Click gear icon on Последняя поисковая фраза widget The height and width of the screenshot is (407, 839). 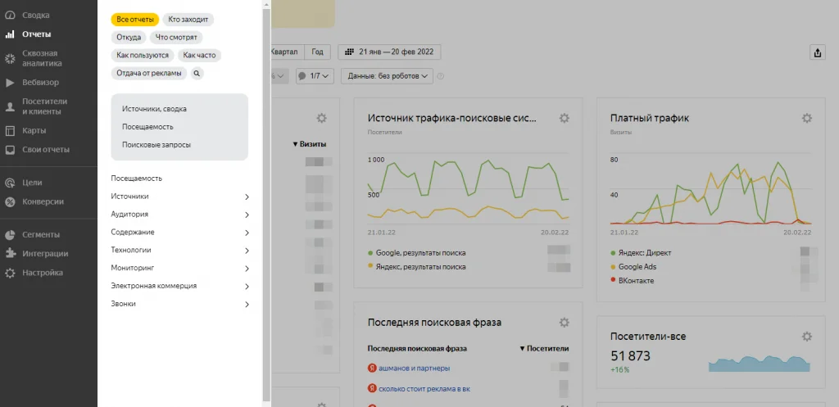coord(564,323)
